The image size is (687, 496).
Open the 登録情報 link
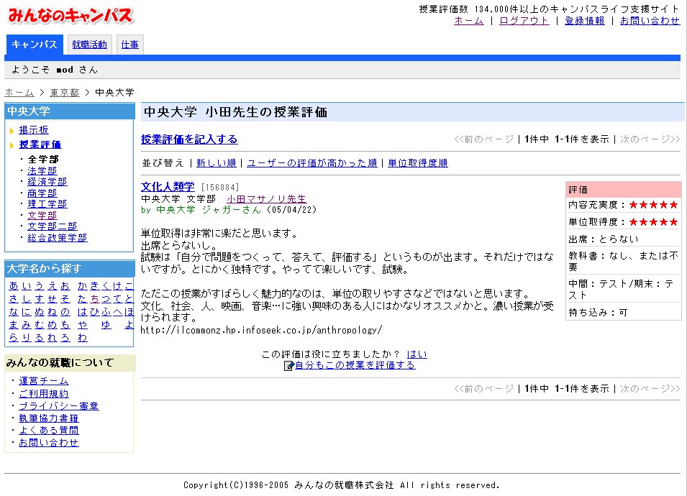(584, 21)
